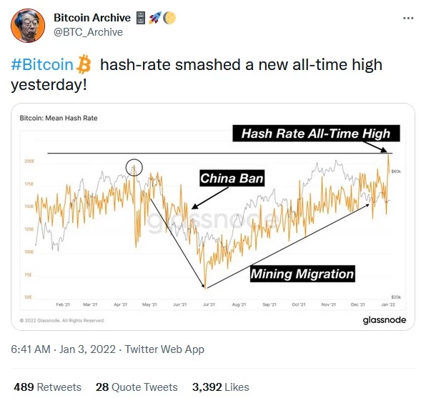Image resolution: width=426 pixels, height=398 pixels.
Task: Open the three-dot more options menu
Action: [x=408, y=18]
